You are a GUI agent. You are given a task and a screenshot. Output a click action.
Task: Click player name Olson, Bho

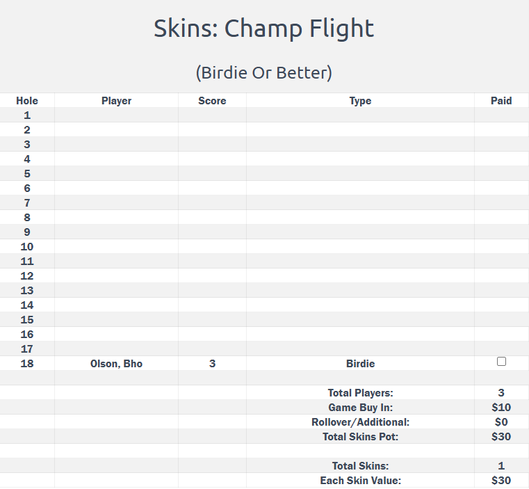pyautogui.click(x=116, y=364)
